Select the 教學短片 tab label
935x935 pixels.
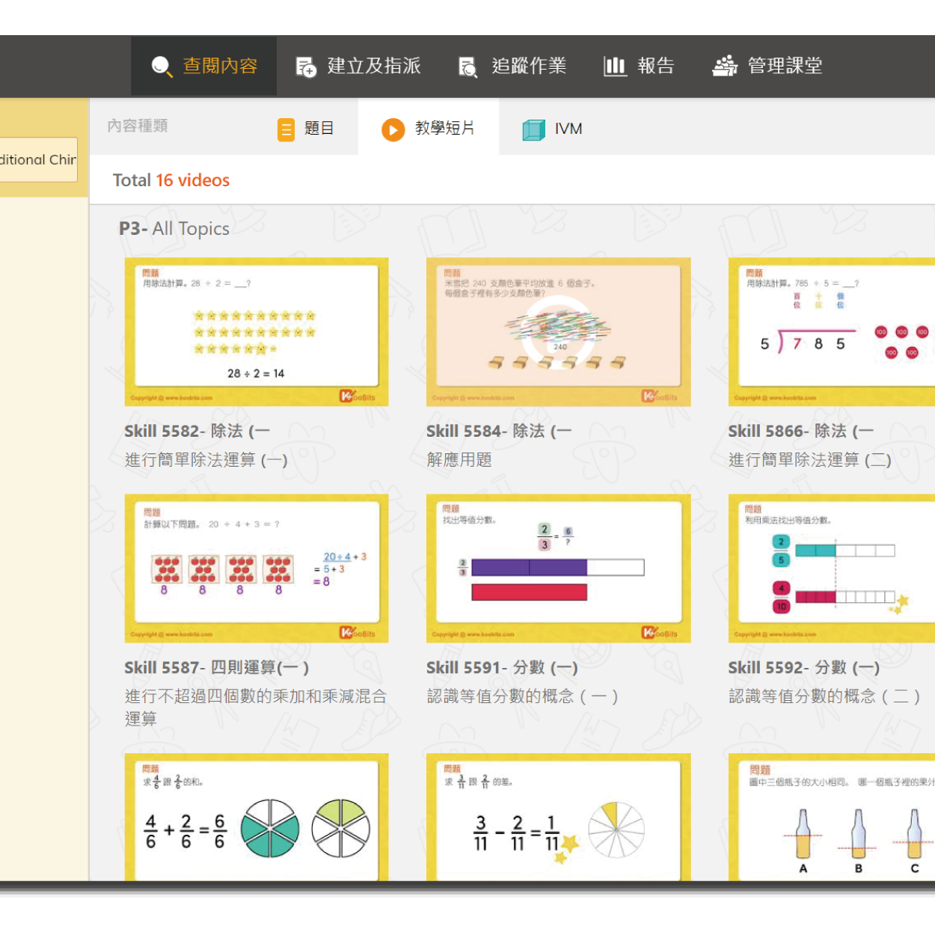(444, 129)
